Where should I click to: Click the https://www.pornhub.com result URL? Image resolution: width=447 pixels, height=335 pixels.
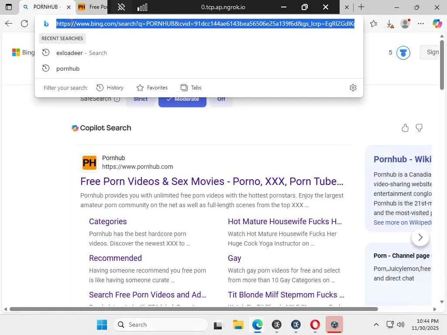click(x=138, y=167)
